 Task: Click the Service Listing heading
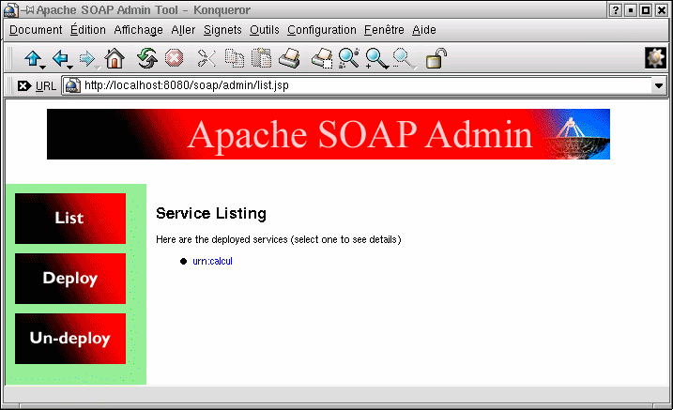[x=211, y=213]
